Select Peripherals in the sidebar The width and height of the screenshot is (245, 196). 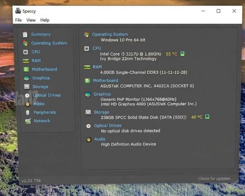coord(45,112)
